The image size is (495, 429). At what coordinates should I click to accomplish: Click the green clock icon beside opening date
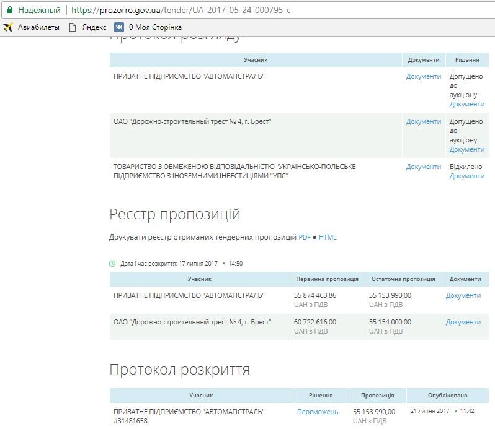tap(112, 264)
